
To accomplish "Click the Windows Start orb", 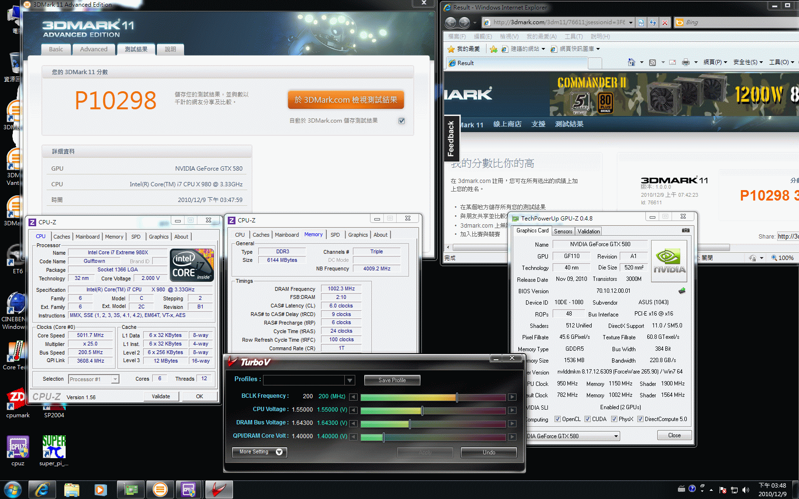I will pos(12,489).
